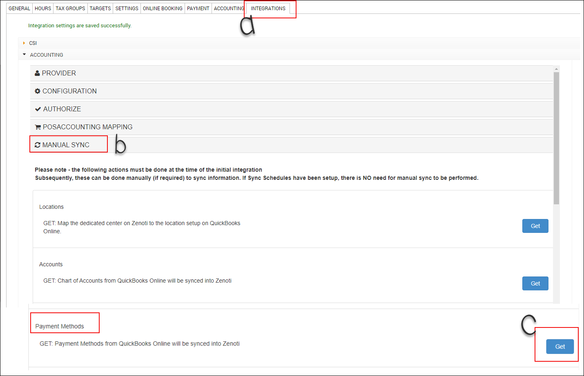The width and height of the screenshot is (584, 376).
Task: Expand the PROVIDER panel header
Action: [x=292, y=73]
